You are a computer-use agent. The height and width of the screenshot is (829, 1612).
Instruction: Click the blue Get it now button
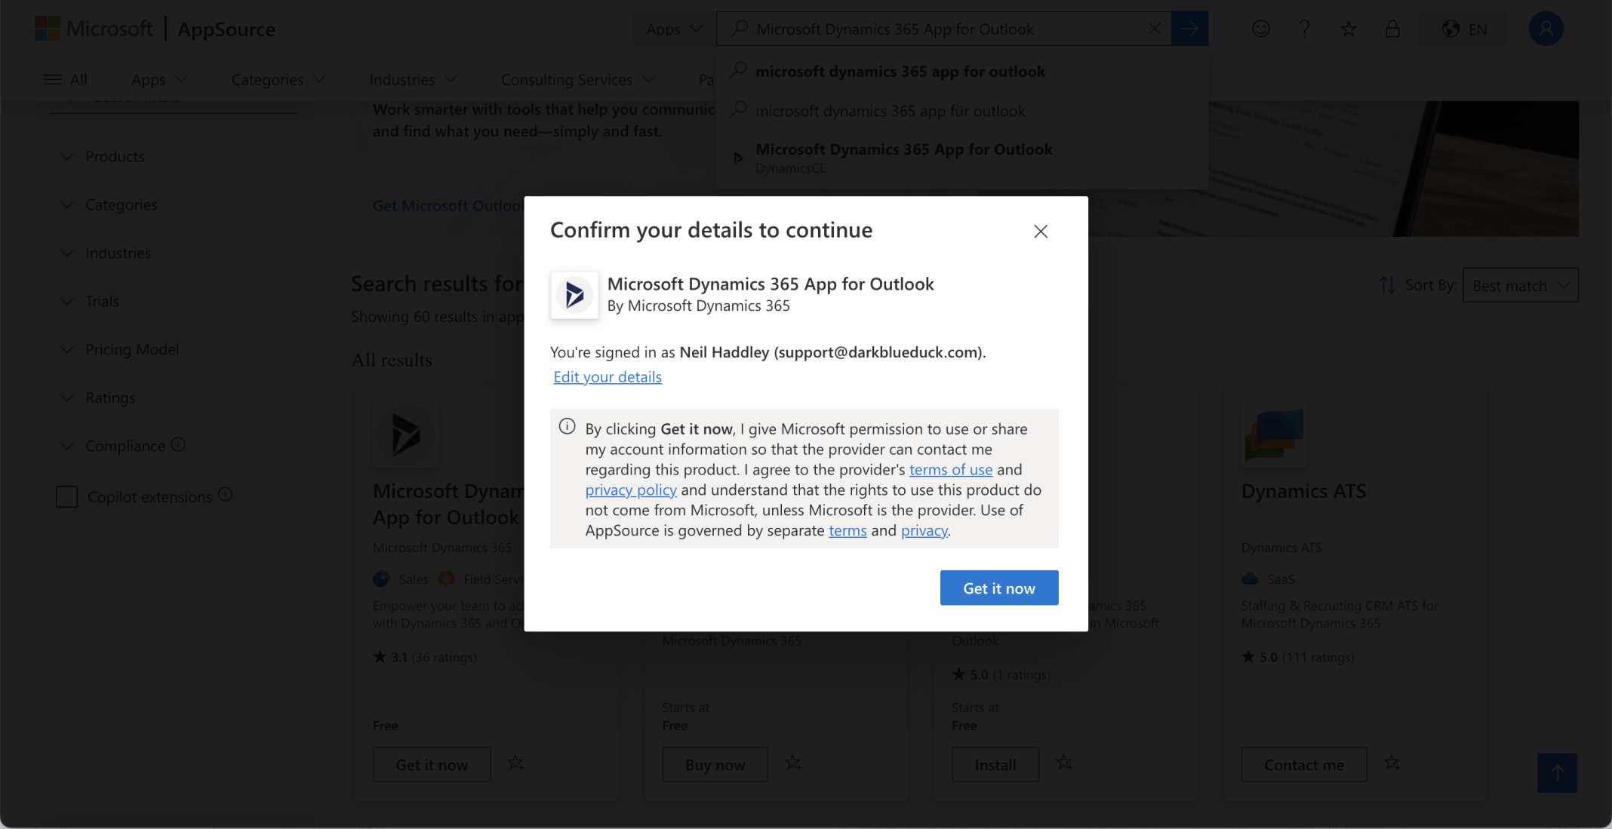[998, 588]
